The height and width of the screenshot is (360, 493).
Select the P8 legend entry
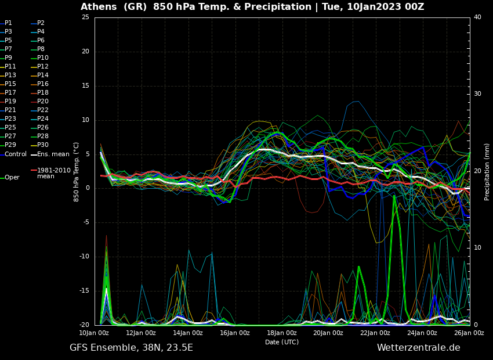pyautogui.click(x=38, y=49)
